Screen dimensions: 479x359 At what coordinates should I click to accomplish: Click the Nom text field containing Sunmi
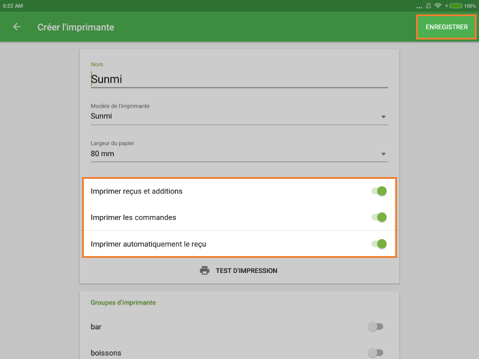tap(239, 79)
